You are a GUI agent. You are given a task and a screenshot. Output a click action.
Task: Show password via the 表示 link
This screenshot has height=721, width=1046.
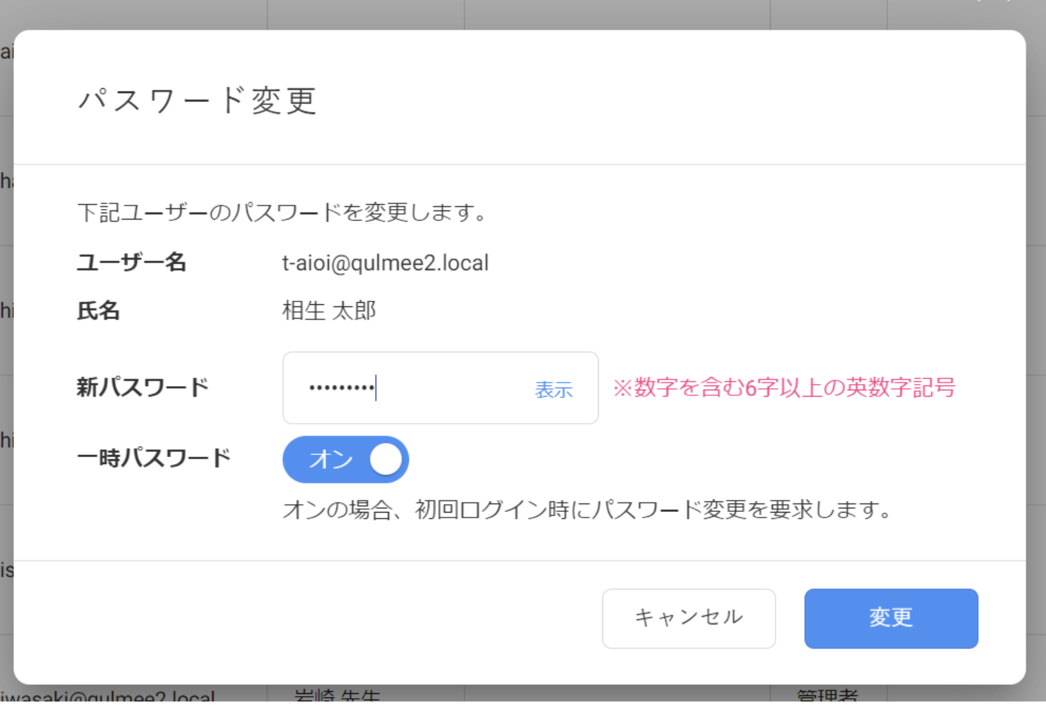click(554, 389)
